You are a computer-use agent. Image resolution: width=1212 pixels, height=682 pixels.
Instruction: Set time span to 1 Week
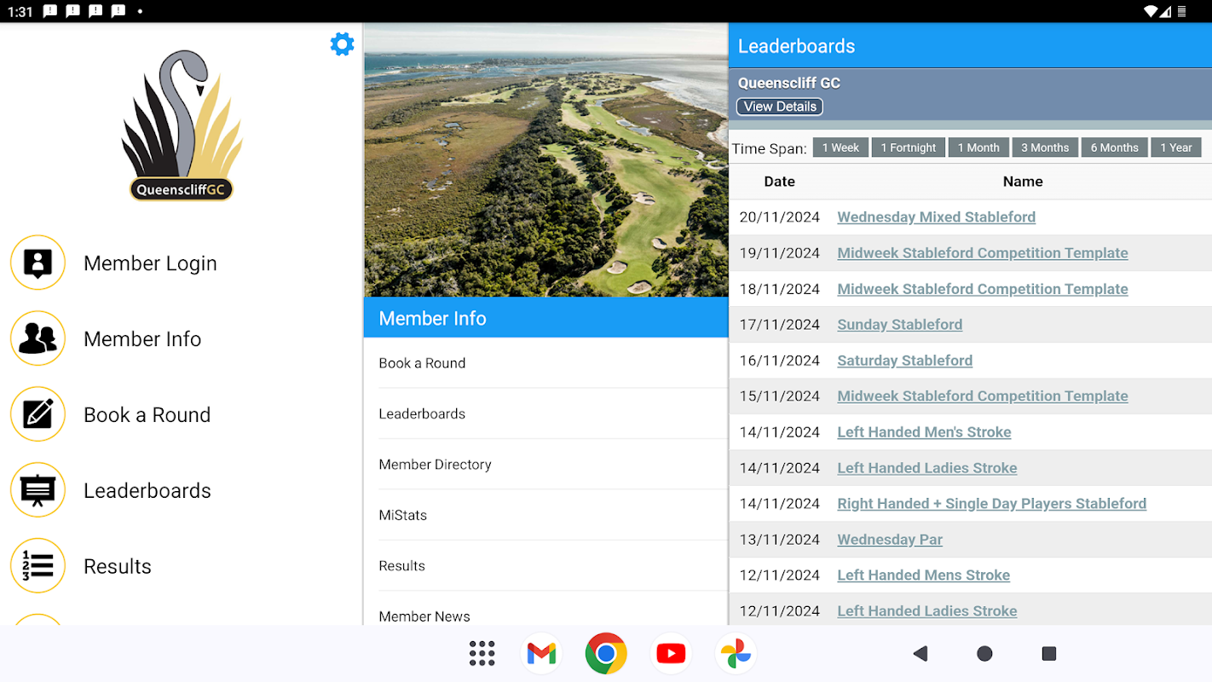pyautogui.click(x=840, y=147)
